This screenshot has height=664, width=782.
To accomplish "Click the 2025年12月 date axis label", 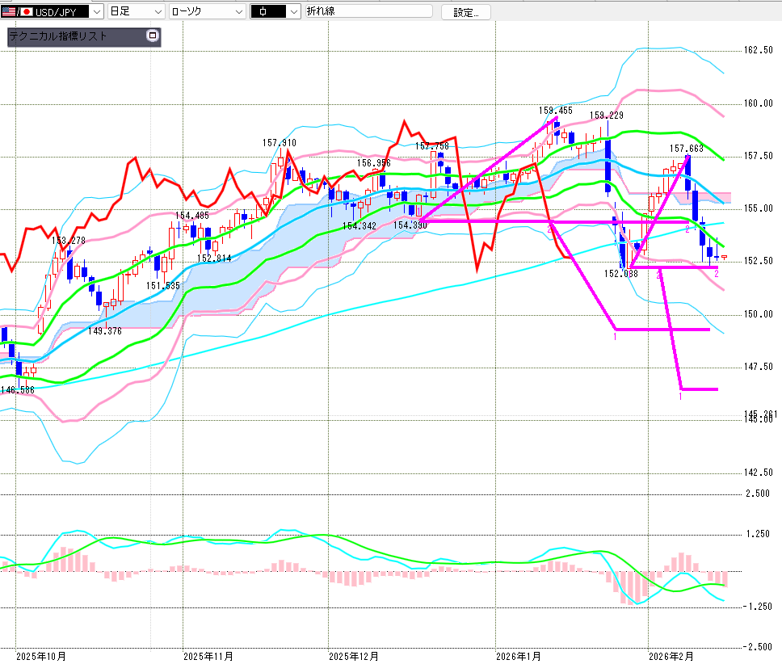I will pos(355,656).
